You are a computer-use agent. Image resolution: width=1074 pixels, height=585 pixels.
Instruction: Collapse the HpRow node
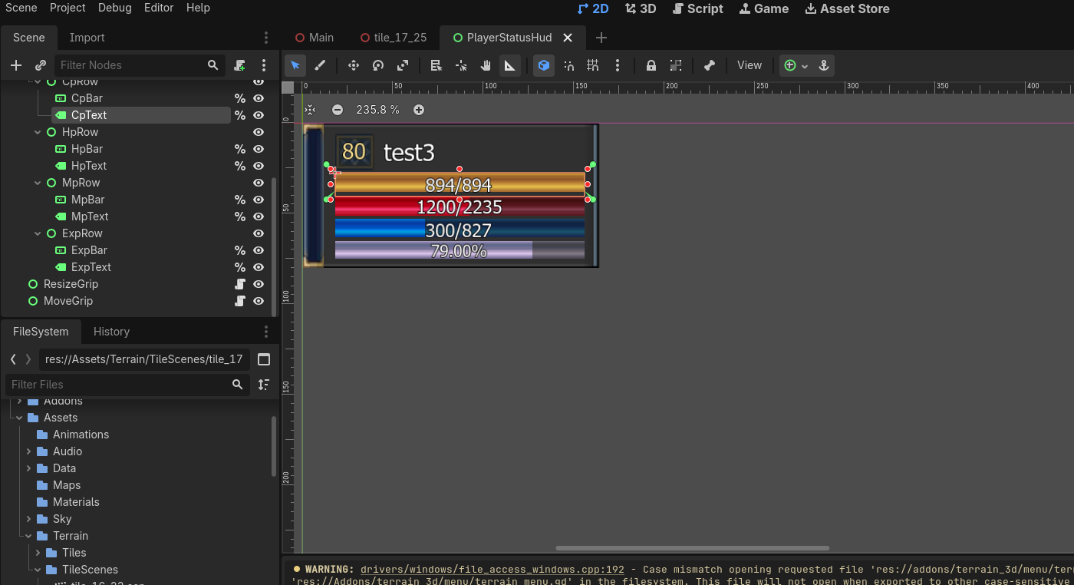tap(38, 132)
